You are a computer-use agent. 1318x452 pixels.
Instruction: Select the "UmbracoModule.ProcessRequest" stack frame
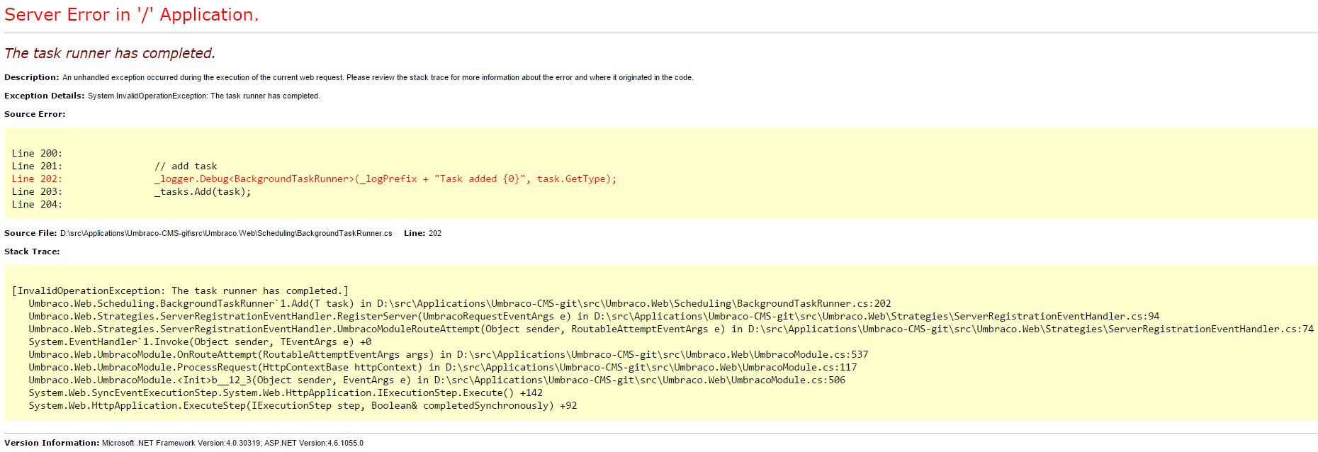click(x=443, y=367)
